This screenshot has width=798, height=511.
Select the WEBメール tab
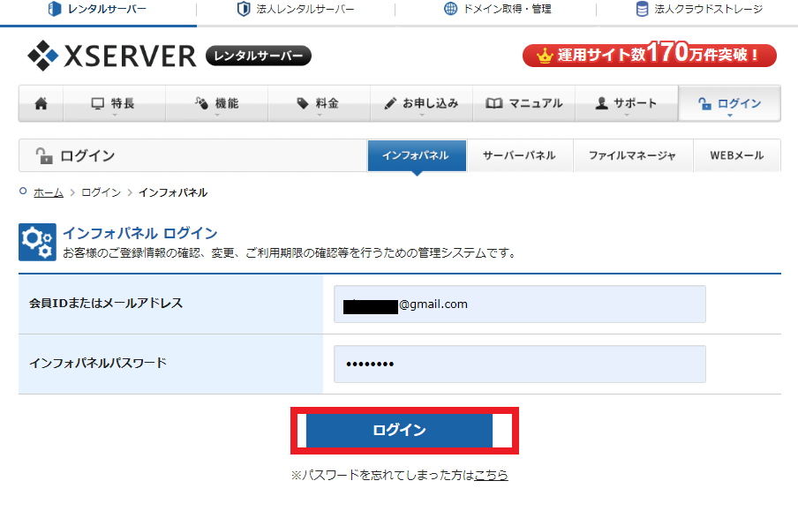point(736,155)
